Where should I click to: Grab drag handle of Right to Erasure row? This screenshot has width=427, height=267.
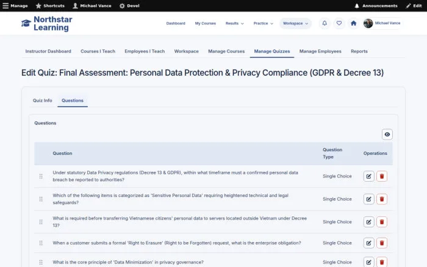[41, 243]
